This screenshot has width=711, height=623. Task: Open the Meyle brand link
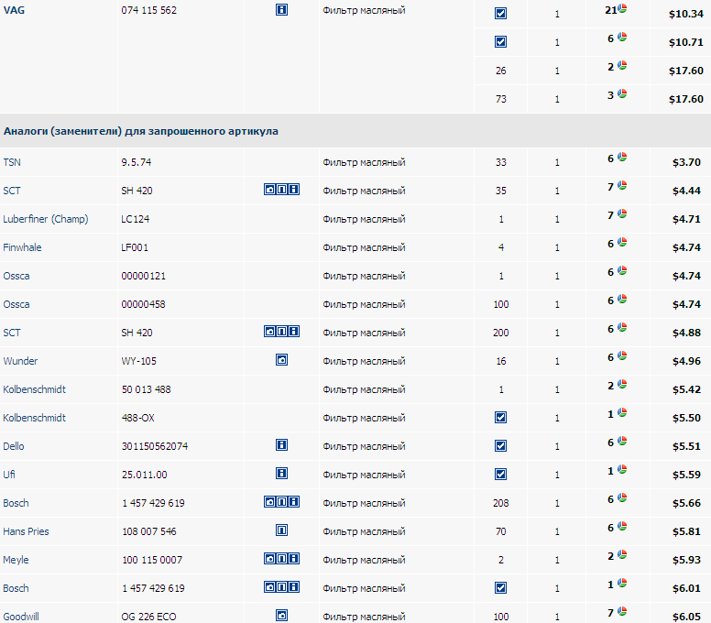(16, 560)
